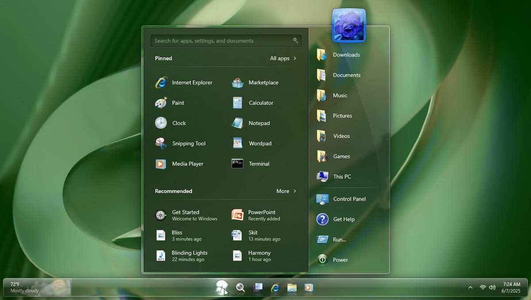Open the volume tray icon

click(492, 288)
